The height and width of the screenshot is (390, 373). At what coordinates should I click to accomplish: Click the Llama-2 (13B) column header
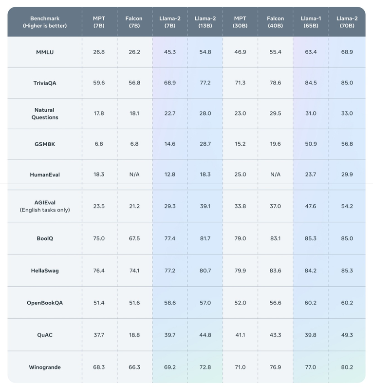click(205, 22)
